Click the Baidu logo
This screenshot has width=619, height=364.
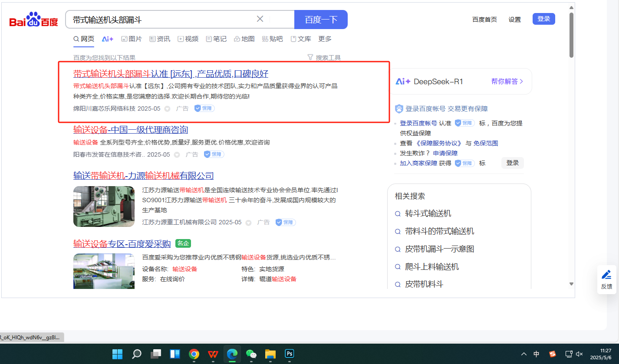(x=34, y=20)
